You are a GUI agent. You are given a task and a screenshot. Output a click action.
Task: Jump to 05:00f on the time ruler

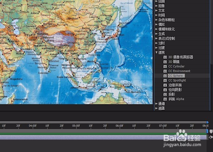[76, 126]
